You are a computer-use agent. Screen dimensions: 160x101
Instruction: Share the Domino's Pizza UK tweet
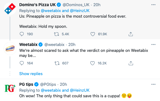point(131,34)
